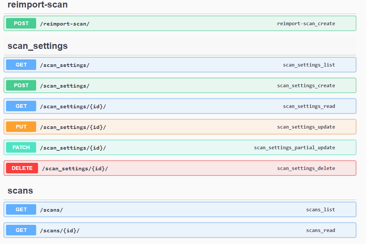Open the /reimport-scan/ endpoint path
The width and height of the screenshot is (366, 244).
(65, 24)
